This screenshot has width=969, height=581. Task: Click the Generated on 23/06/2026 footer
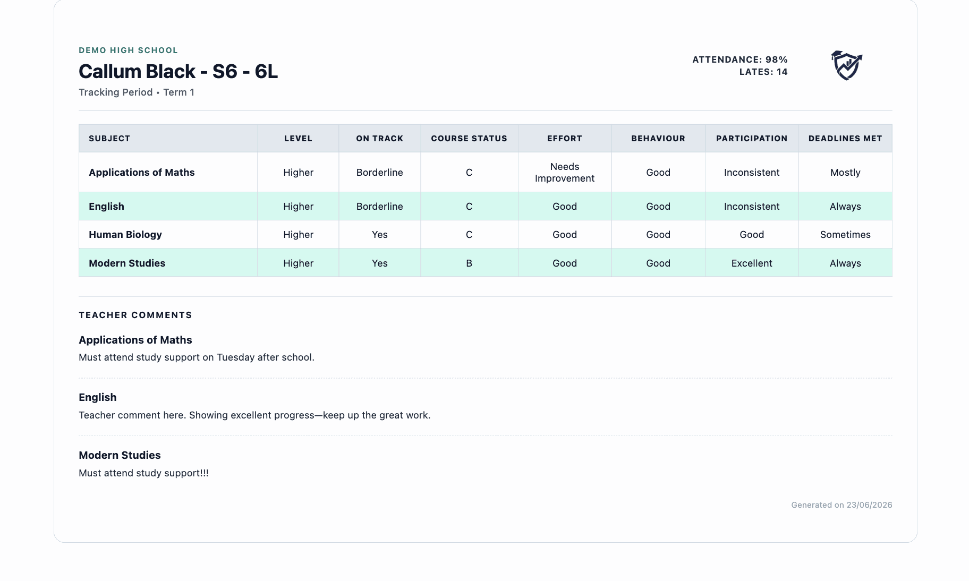(x=841, y=505)
